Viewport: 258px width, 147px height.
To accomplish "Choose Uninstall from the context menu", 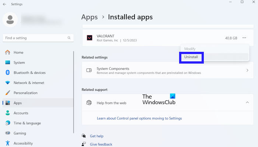I will (191, 57).
